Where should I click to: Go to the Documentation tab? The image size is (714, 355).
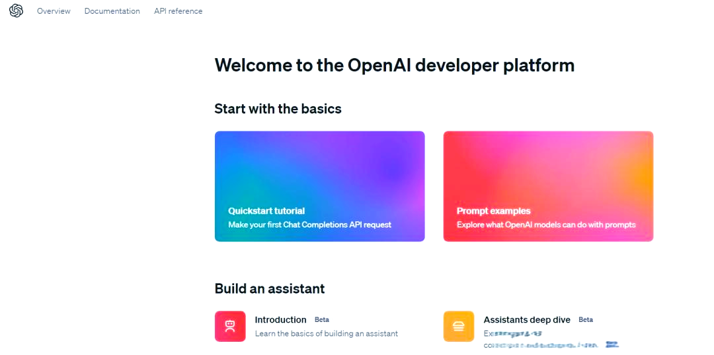pyautogui.click(x=112, y=11)
